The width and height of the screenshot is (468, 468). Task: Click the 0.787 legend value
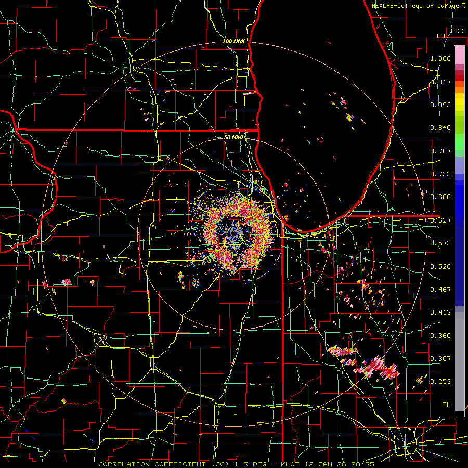440,151
